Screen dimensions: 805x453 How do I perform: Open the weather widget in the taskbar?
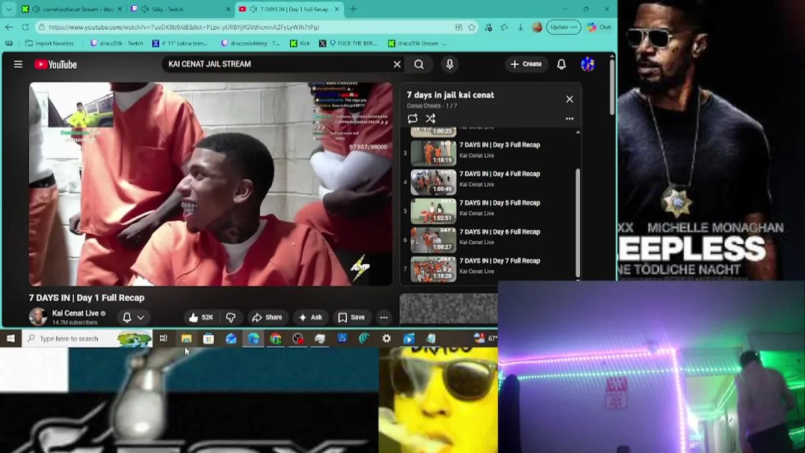tap(484, 338)
